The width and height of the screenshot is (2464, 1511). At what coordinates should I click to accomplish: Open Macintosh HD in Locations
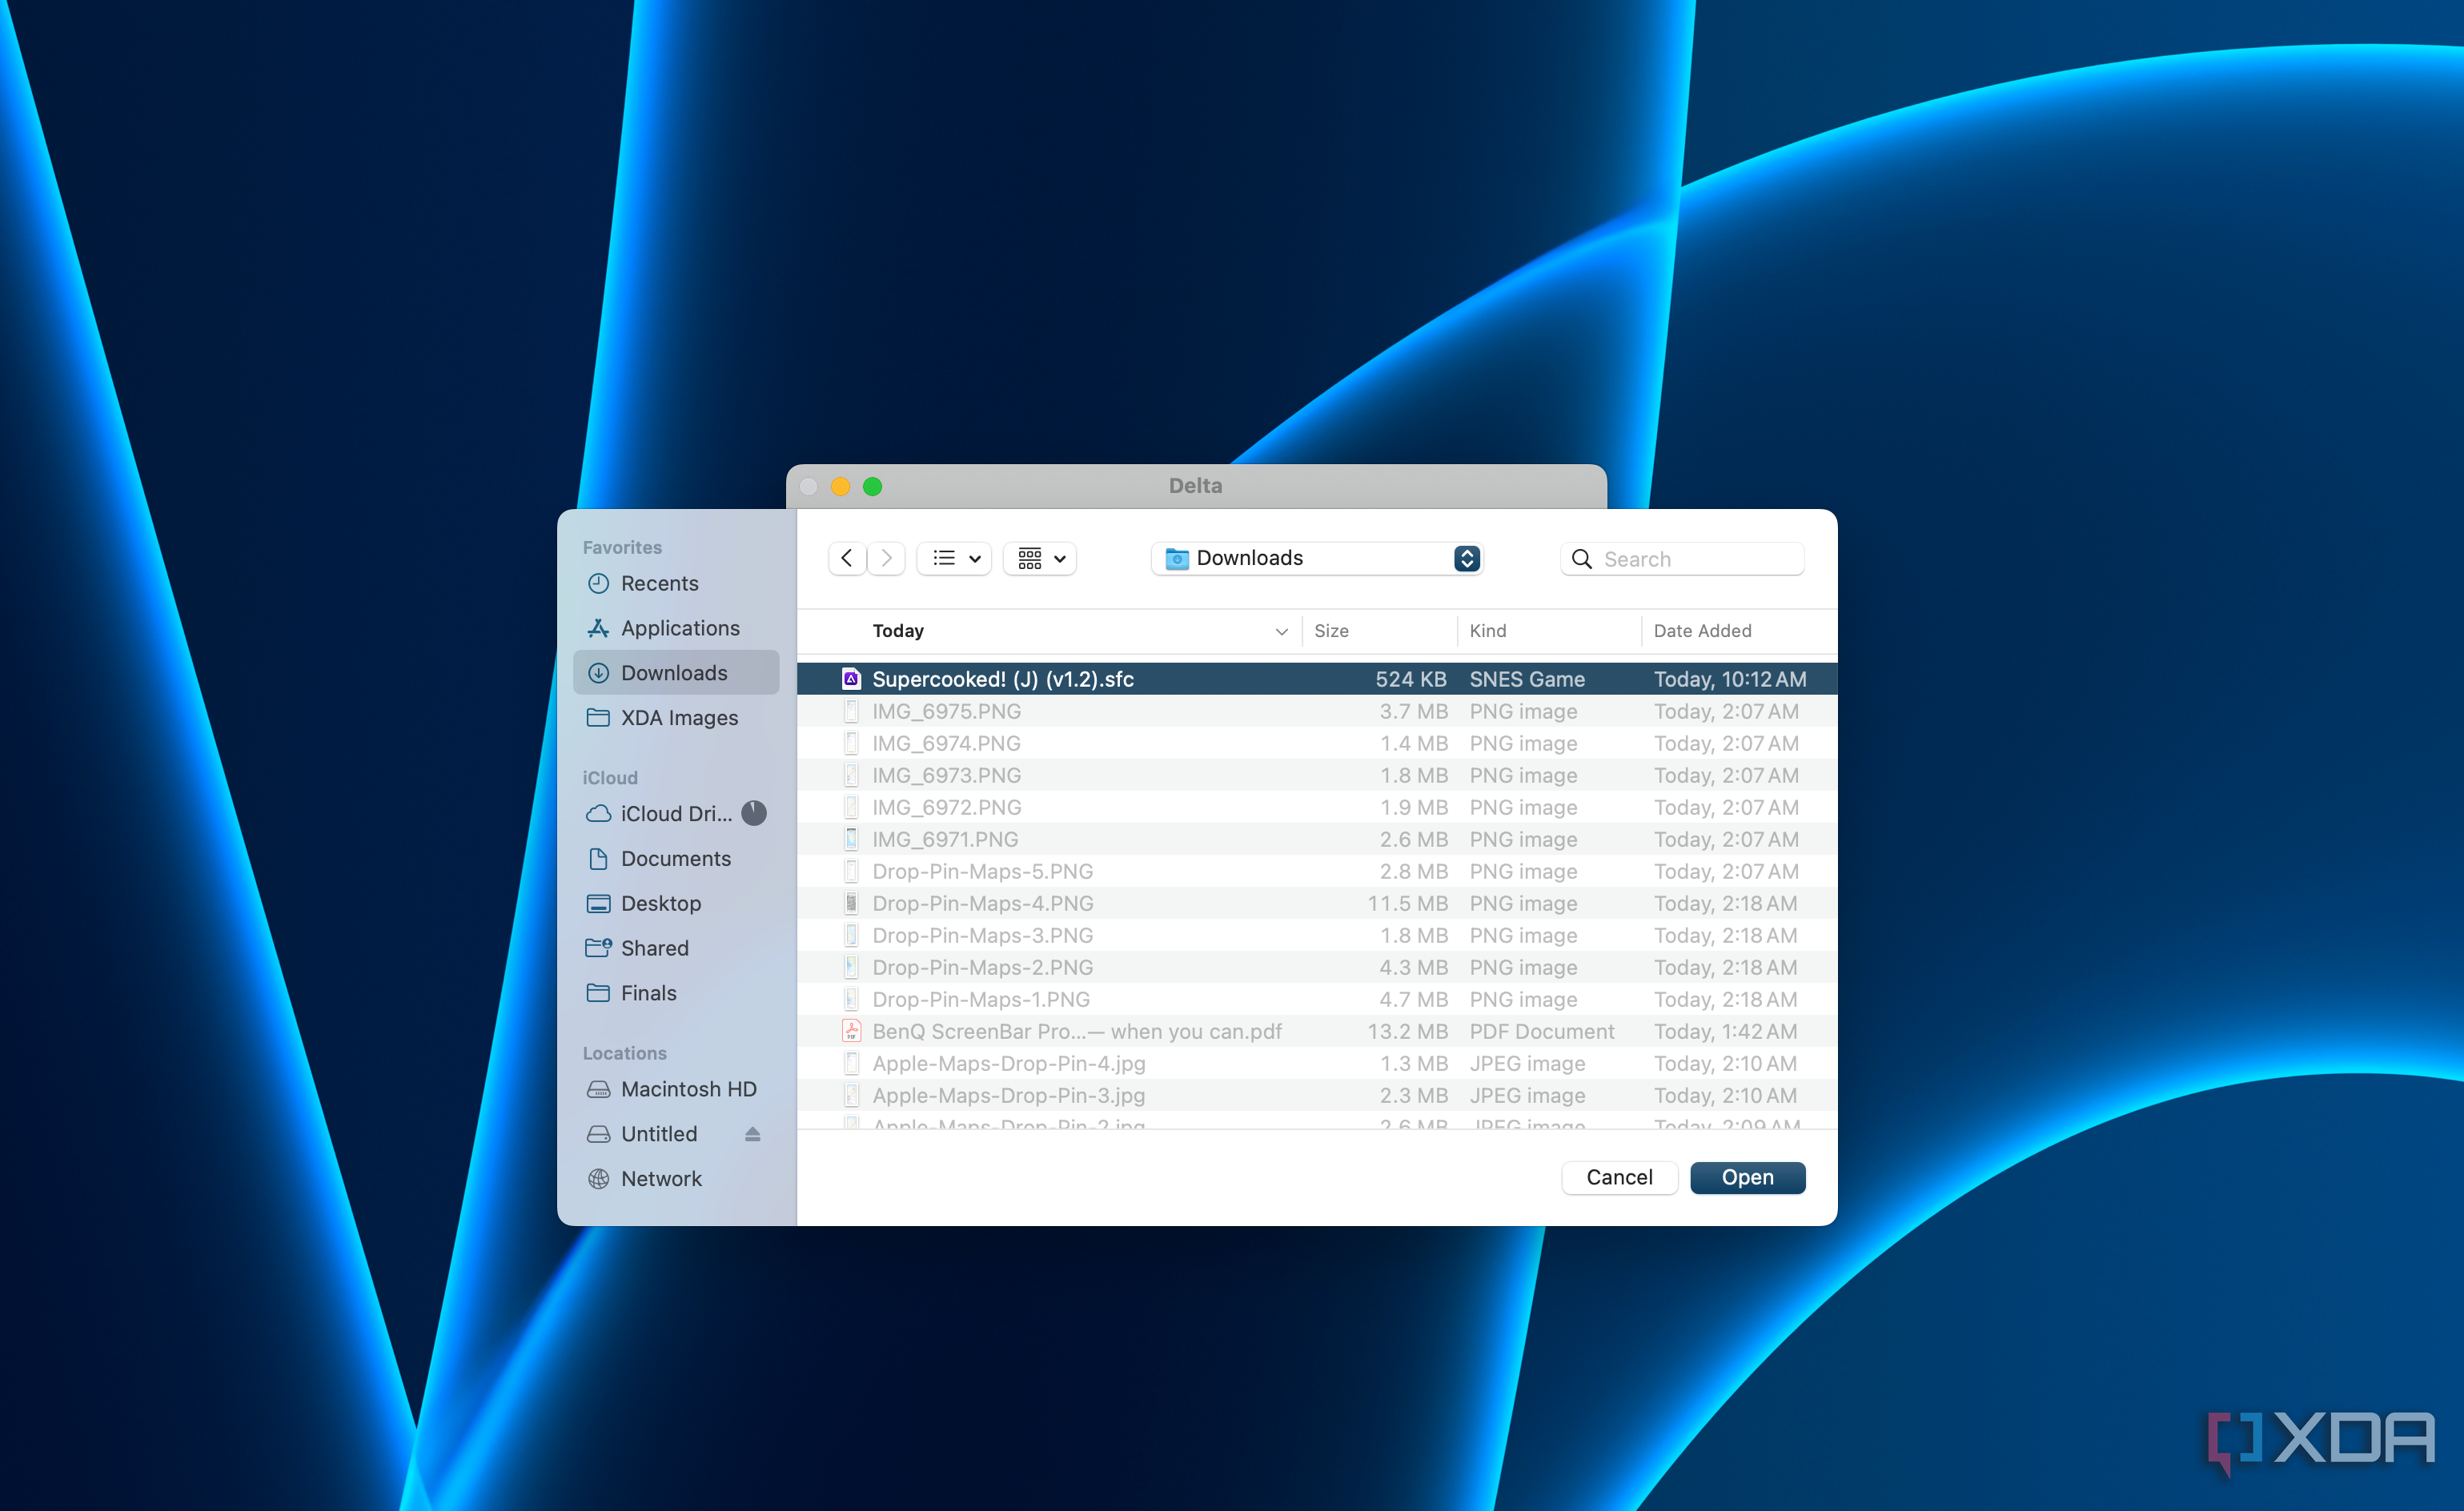(677, 1089)
